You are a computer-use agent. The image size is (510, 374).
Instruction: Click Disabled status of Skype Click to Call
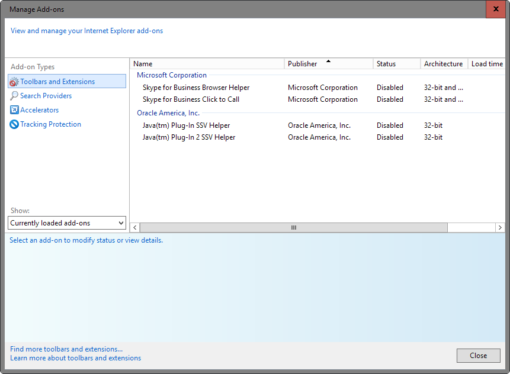pos(390,99)
